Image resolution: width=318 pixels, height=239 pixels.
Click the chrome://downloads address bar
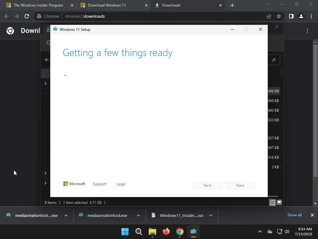click(150, 16)
